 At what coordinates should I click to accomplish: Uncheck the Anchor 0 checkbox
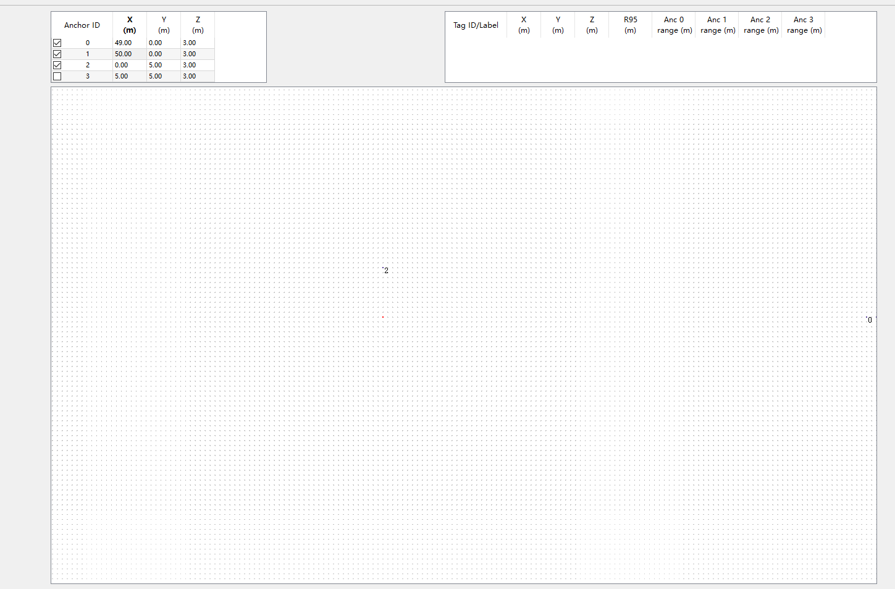point(57,43)
